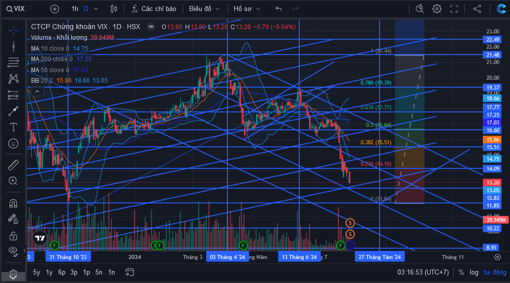Click the MA 50 close indicator label

[50, 70]
